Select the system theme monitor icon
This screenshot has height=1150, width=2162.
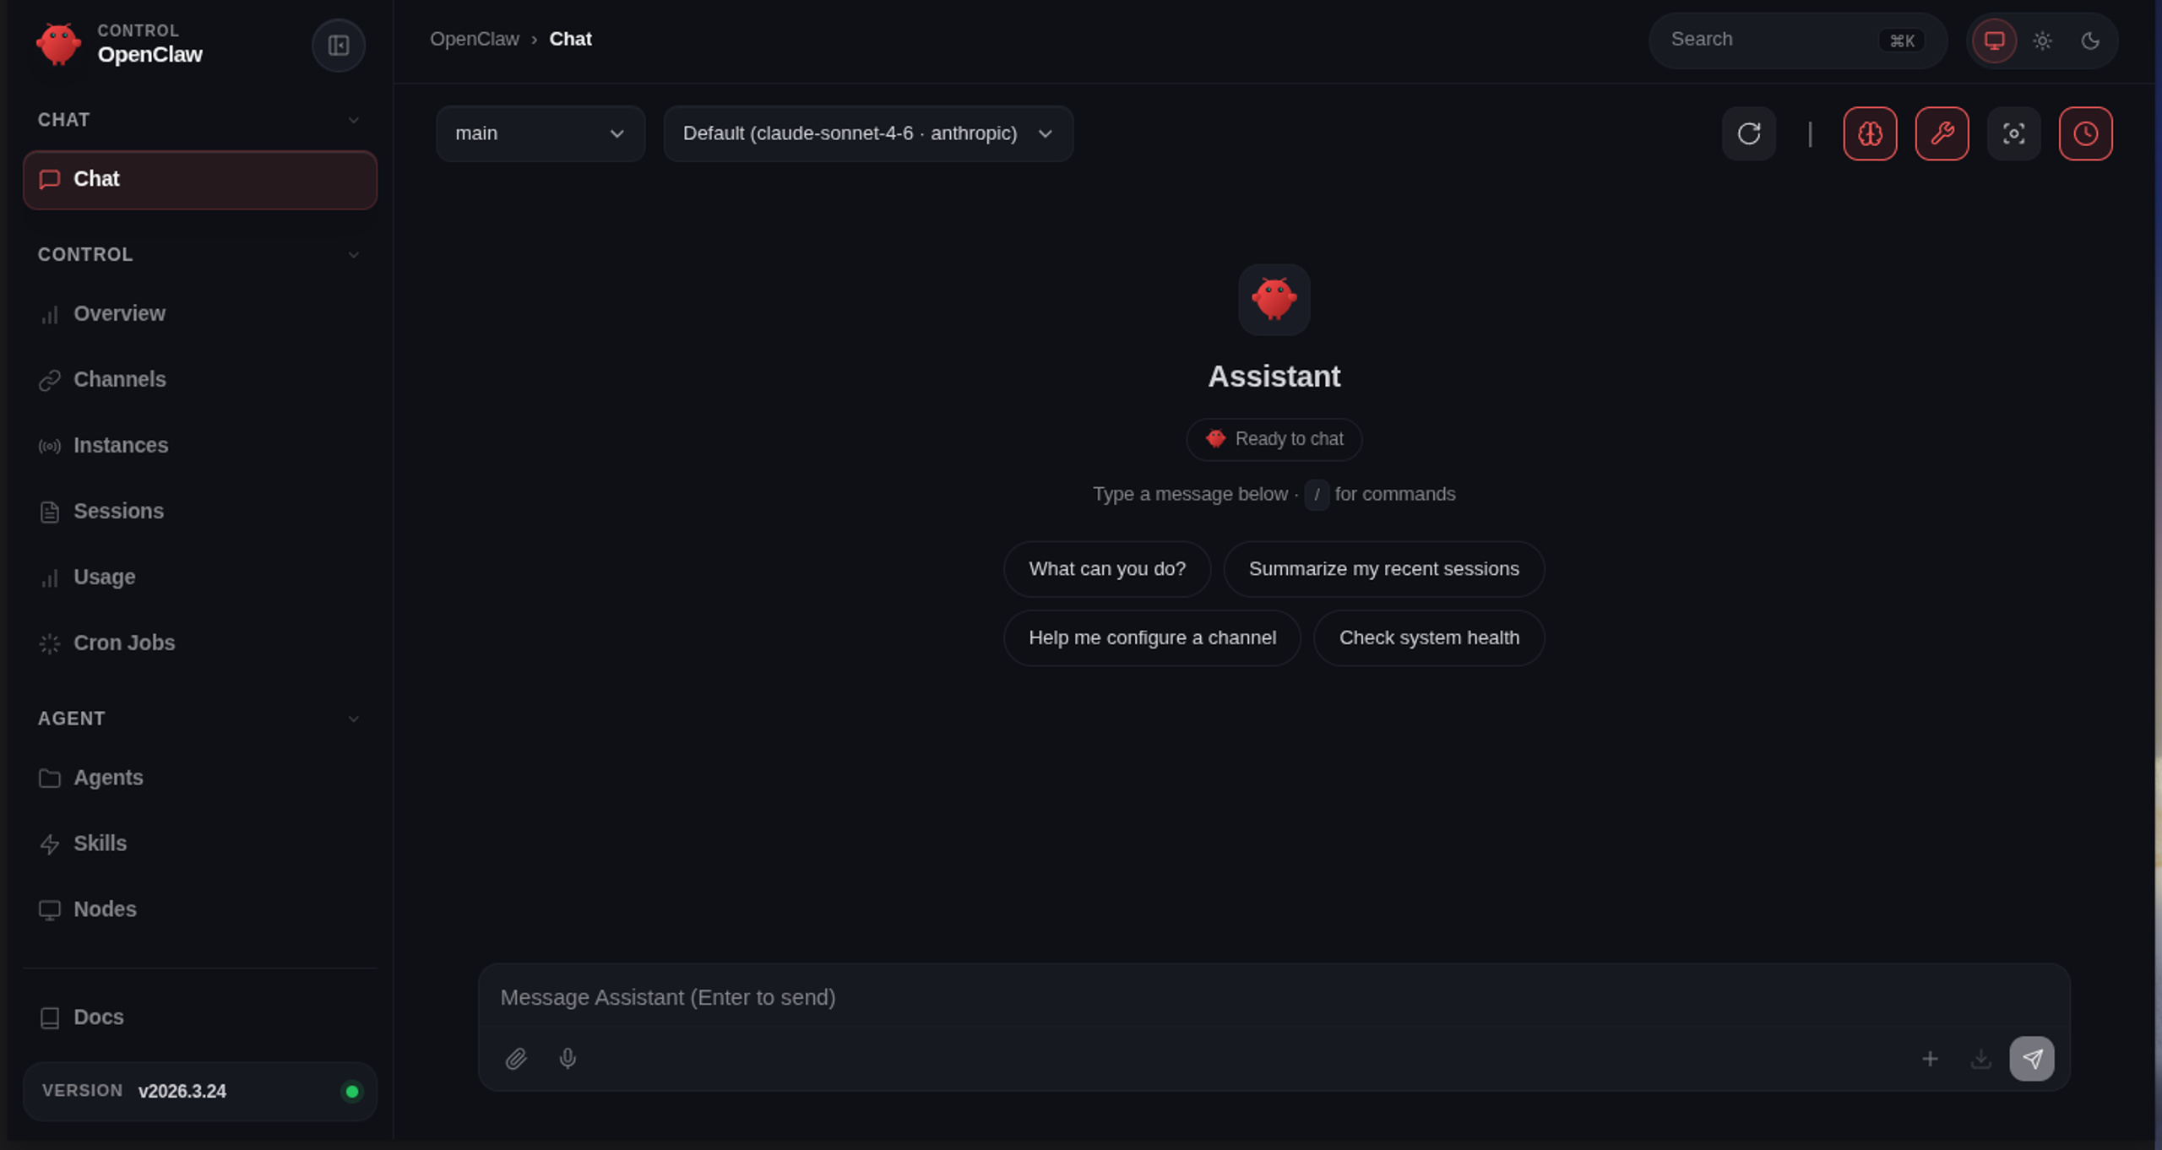click(x=1994, y=41)
